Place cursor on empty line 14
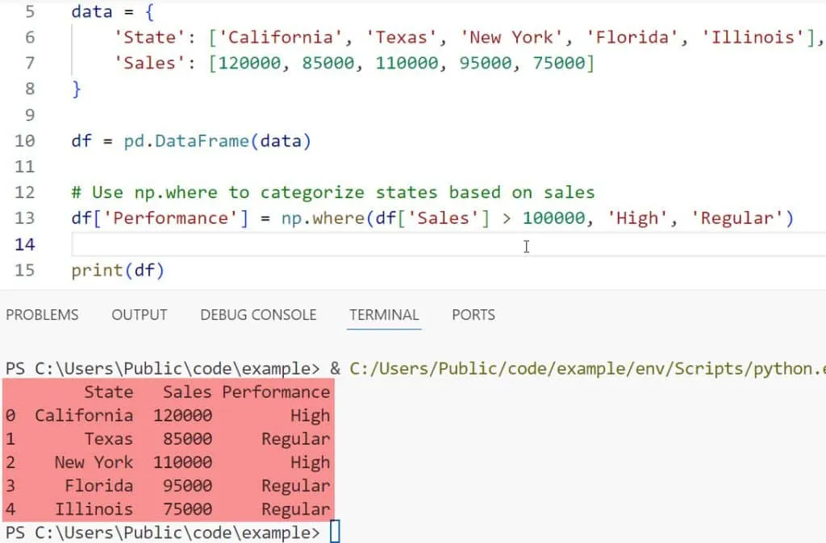This screenshot has width=826, height=543. click(323, 244)
